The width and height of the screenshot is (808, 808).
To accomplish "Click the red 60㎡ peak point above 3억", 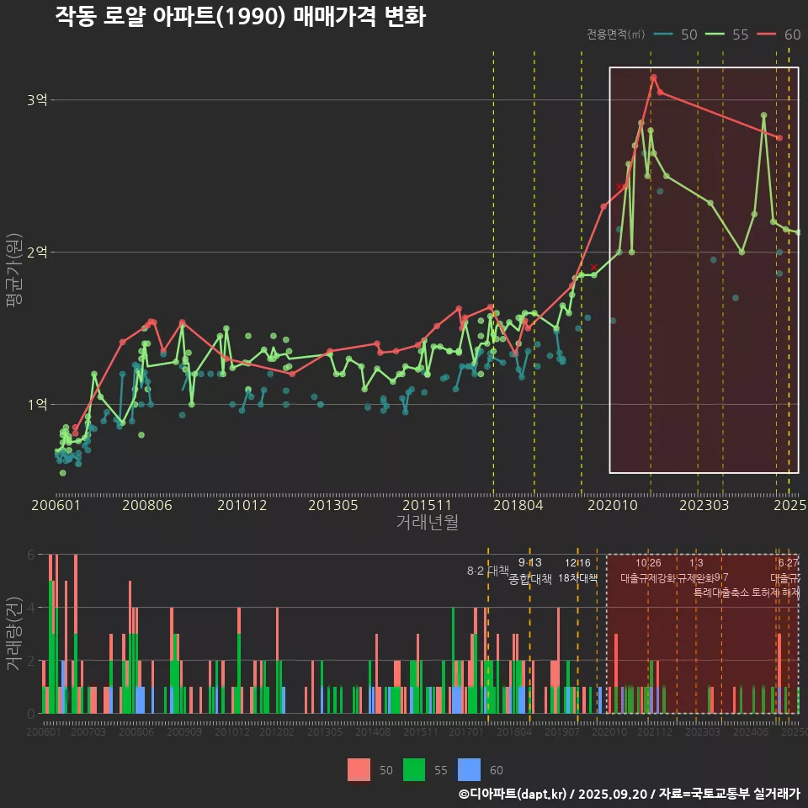I will coord(653,77).
